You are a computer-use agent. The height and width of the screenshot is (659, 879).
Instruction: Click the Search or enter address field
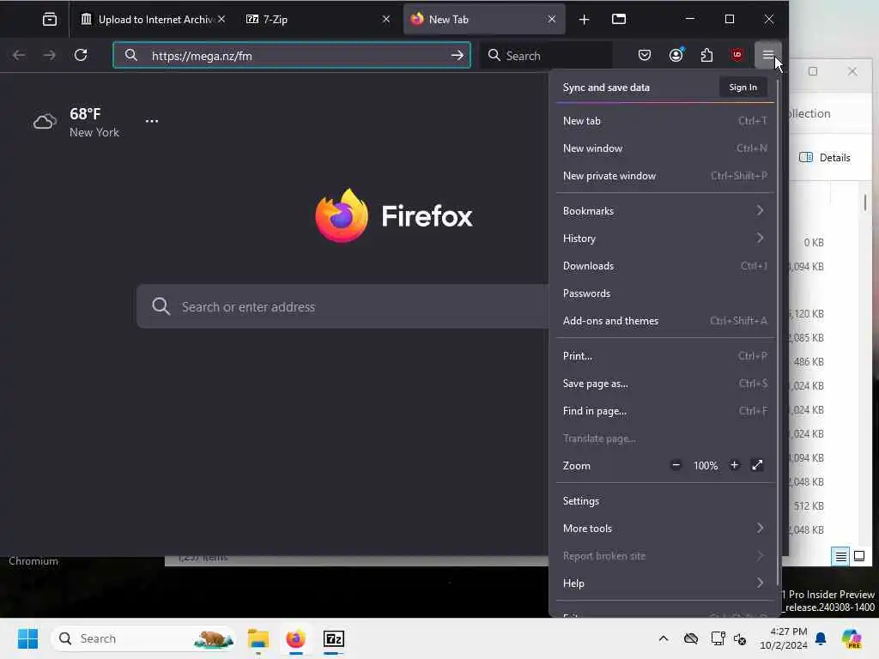342,306
